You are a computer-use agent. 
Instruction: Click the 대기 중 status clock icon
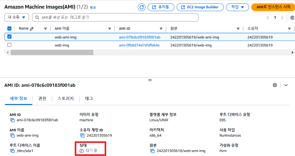(x=81, y=151)
